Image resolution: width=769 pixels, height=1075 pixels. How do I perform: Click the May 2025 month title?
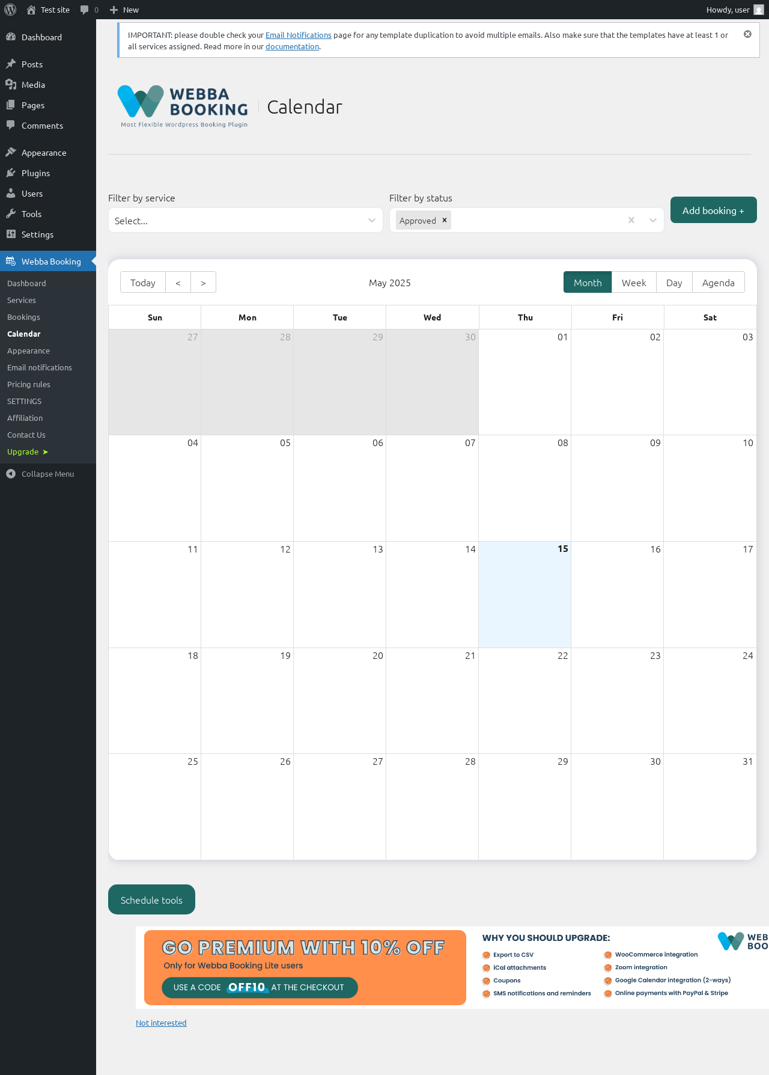[390, 283]
